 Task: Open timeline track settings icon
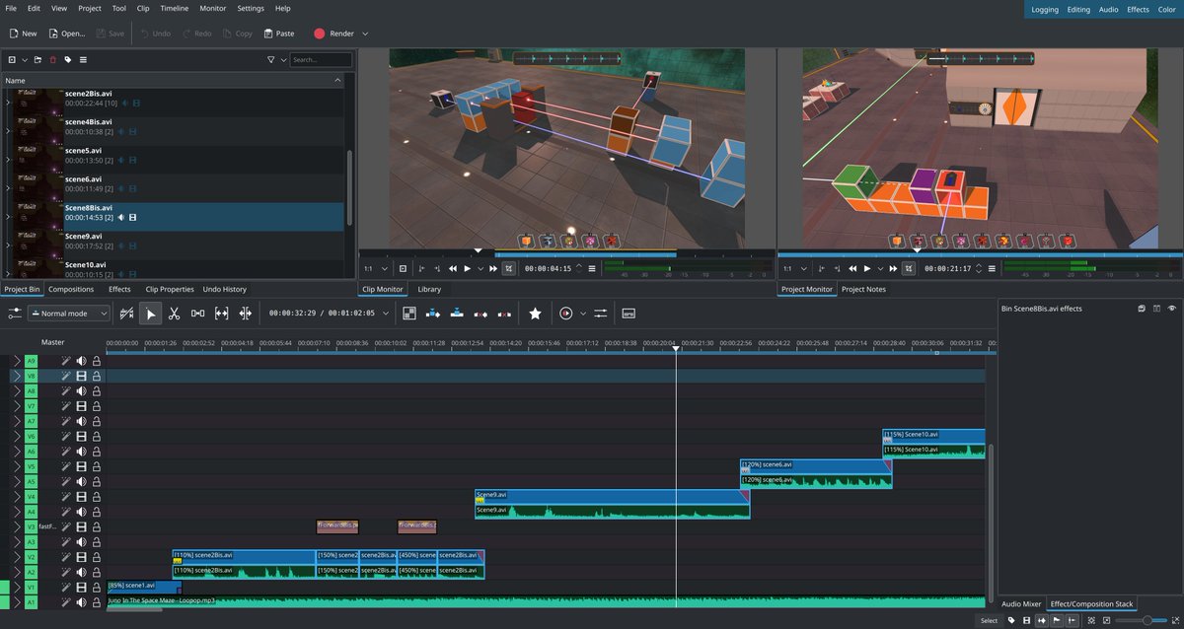15,314
